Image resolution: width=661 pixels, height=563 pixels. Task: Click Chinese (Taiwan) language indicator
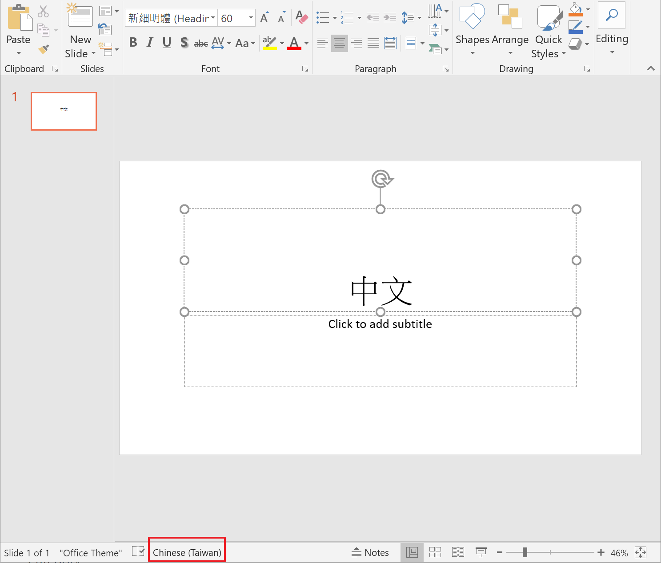(187, 552)
